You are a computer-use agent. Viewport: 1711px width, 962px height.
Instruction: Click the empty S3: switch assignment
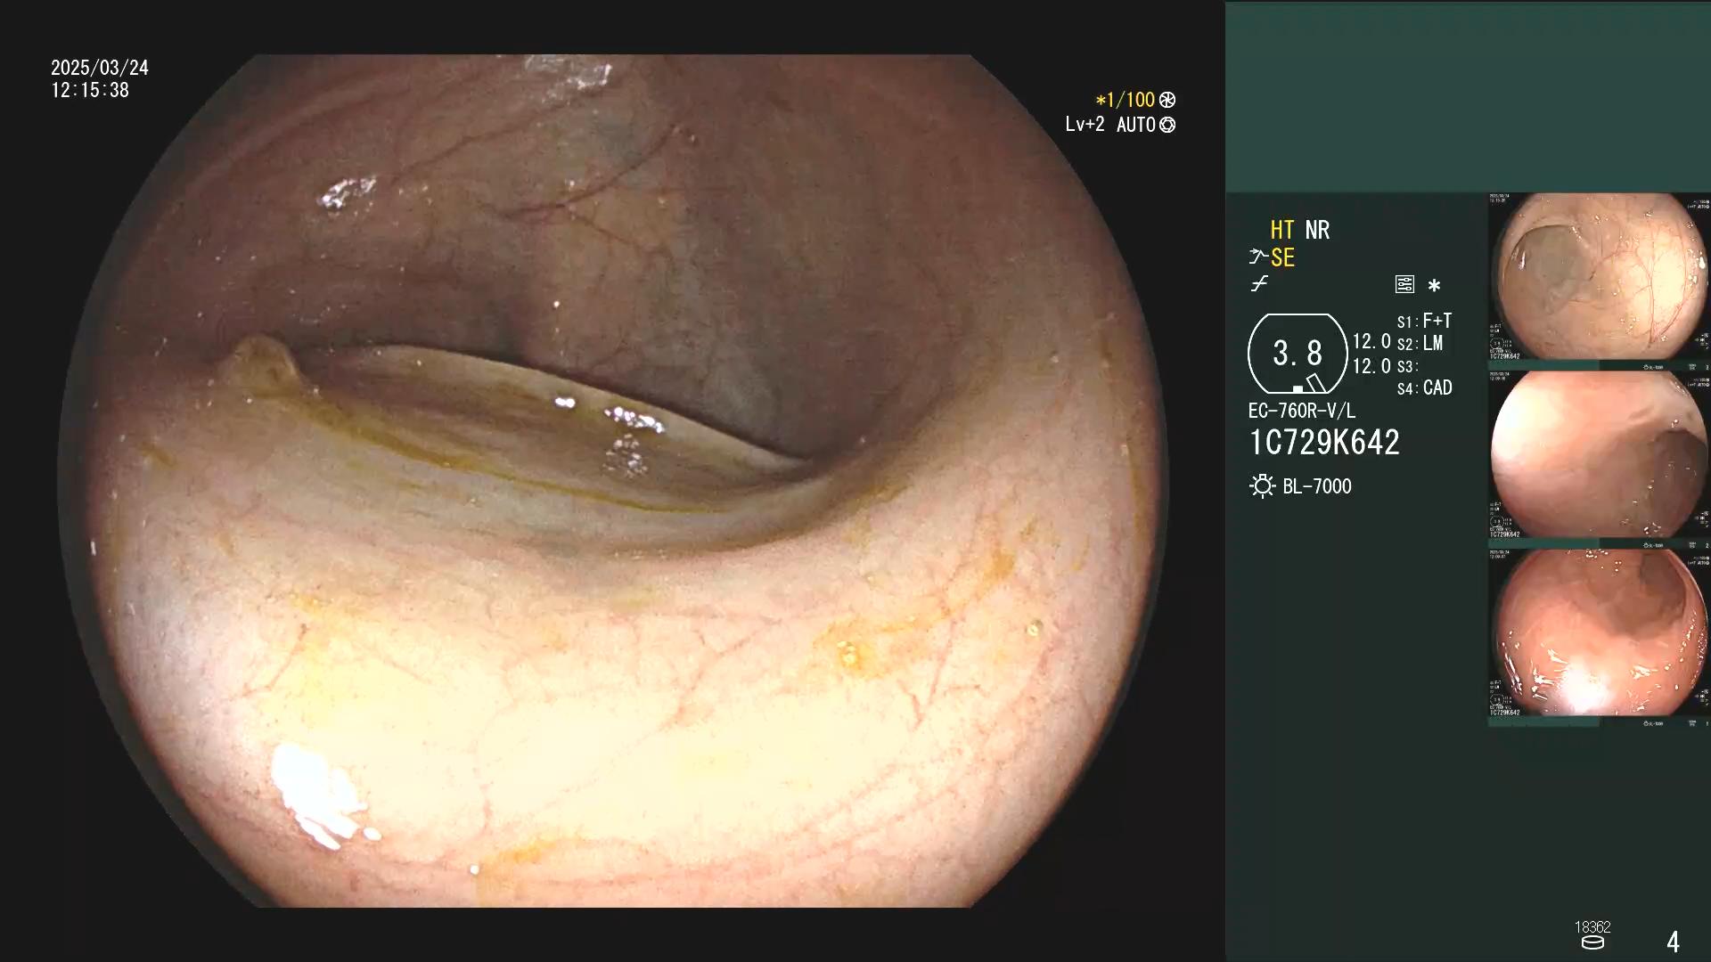1408,366
